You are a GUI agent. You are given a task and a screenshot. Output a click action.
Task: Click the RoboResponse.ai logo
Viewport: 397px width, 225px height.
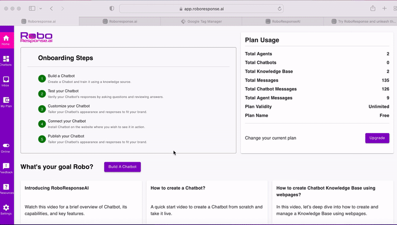36,37
